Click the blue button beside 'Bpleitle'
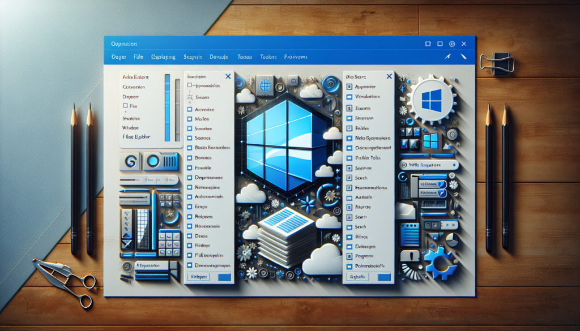Image resolution: width=580 pixels, height=331 pixels. point(383,277)
